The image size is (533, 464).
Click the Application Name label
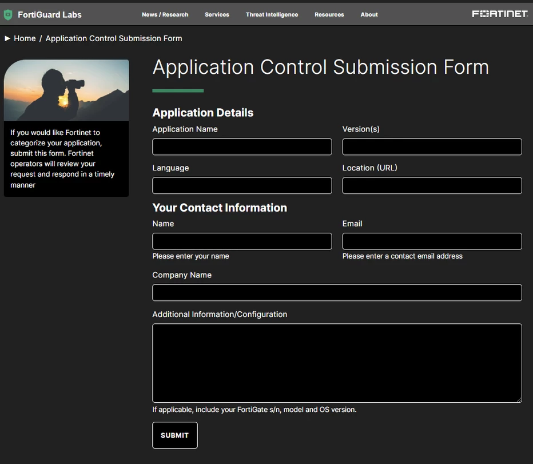point(185,129)
